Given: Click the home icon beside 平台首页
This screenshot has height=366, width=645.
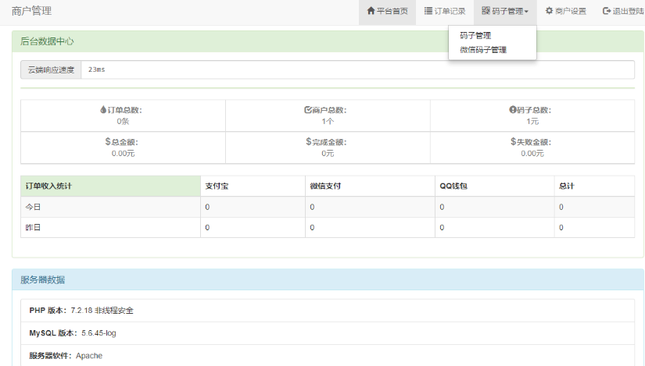Looking at the screenshot, I should pos(371,11).
